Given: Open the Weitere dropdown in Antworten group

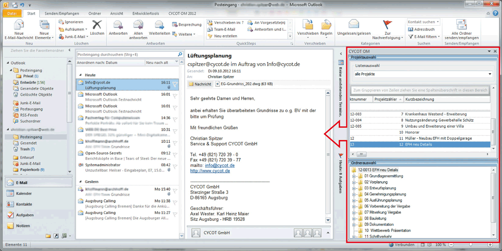Looking at the screenshot, I should [183, 34].
